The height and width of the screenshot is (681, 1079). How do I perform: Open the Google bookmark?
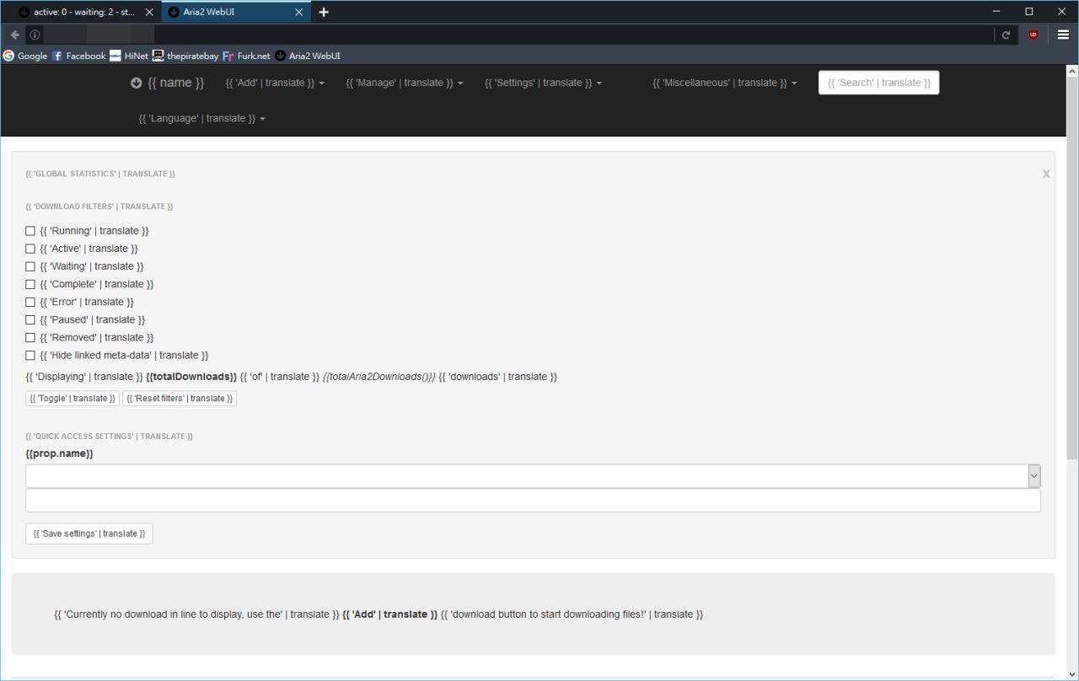pyautogui.click(x=25, y=56)
